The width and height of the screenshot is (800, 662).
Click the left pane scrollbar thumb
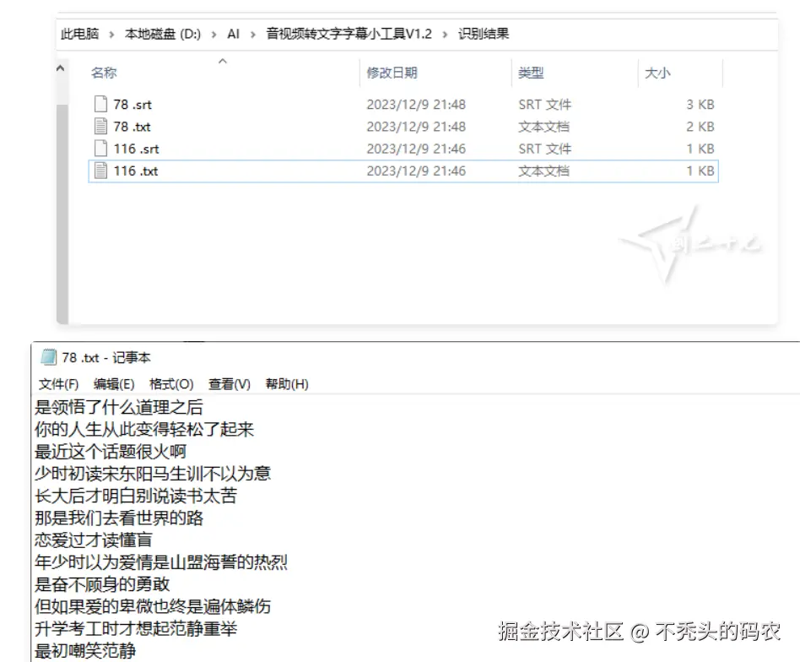(x=62, y=214)
